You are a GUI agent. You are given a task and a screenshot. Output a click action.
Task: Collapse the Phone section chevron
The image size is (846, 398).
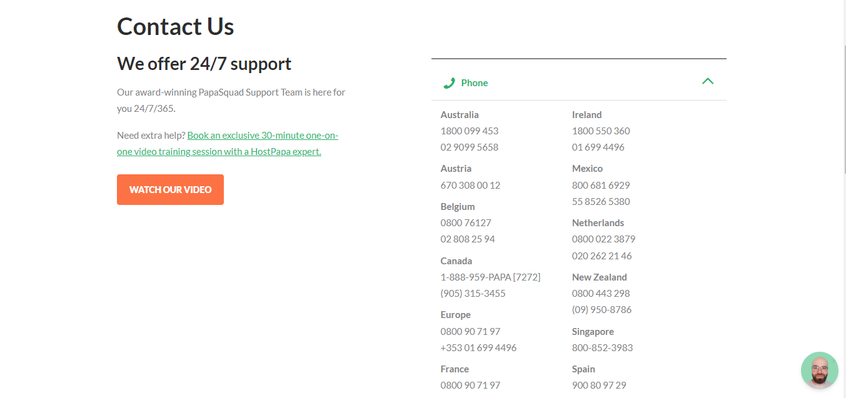pyautogui.click(x=707, y=81)
